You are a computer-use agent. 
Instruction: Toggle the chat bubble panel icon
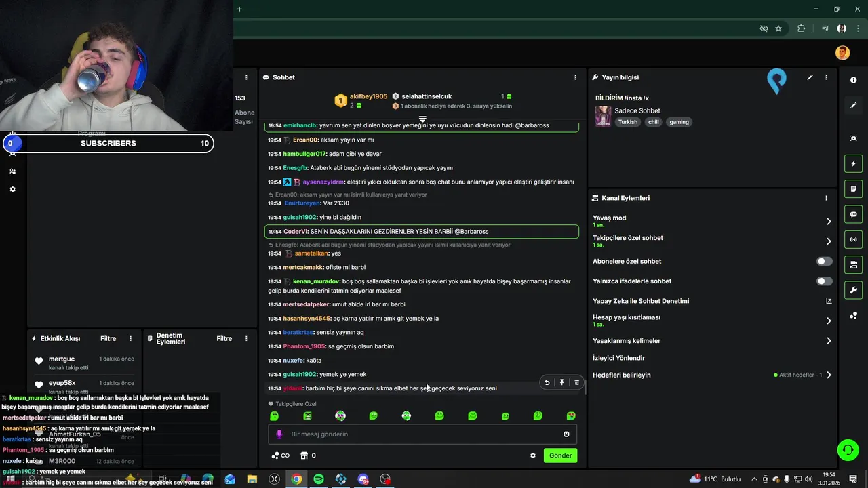(x=853, y=214)
